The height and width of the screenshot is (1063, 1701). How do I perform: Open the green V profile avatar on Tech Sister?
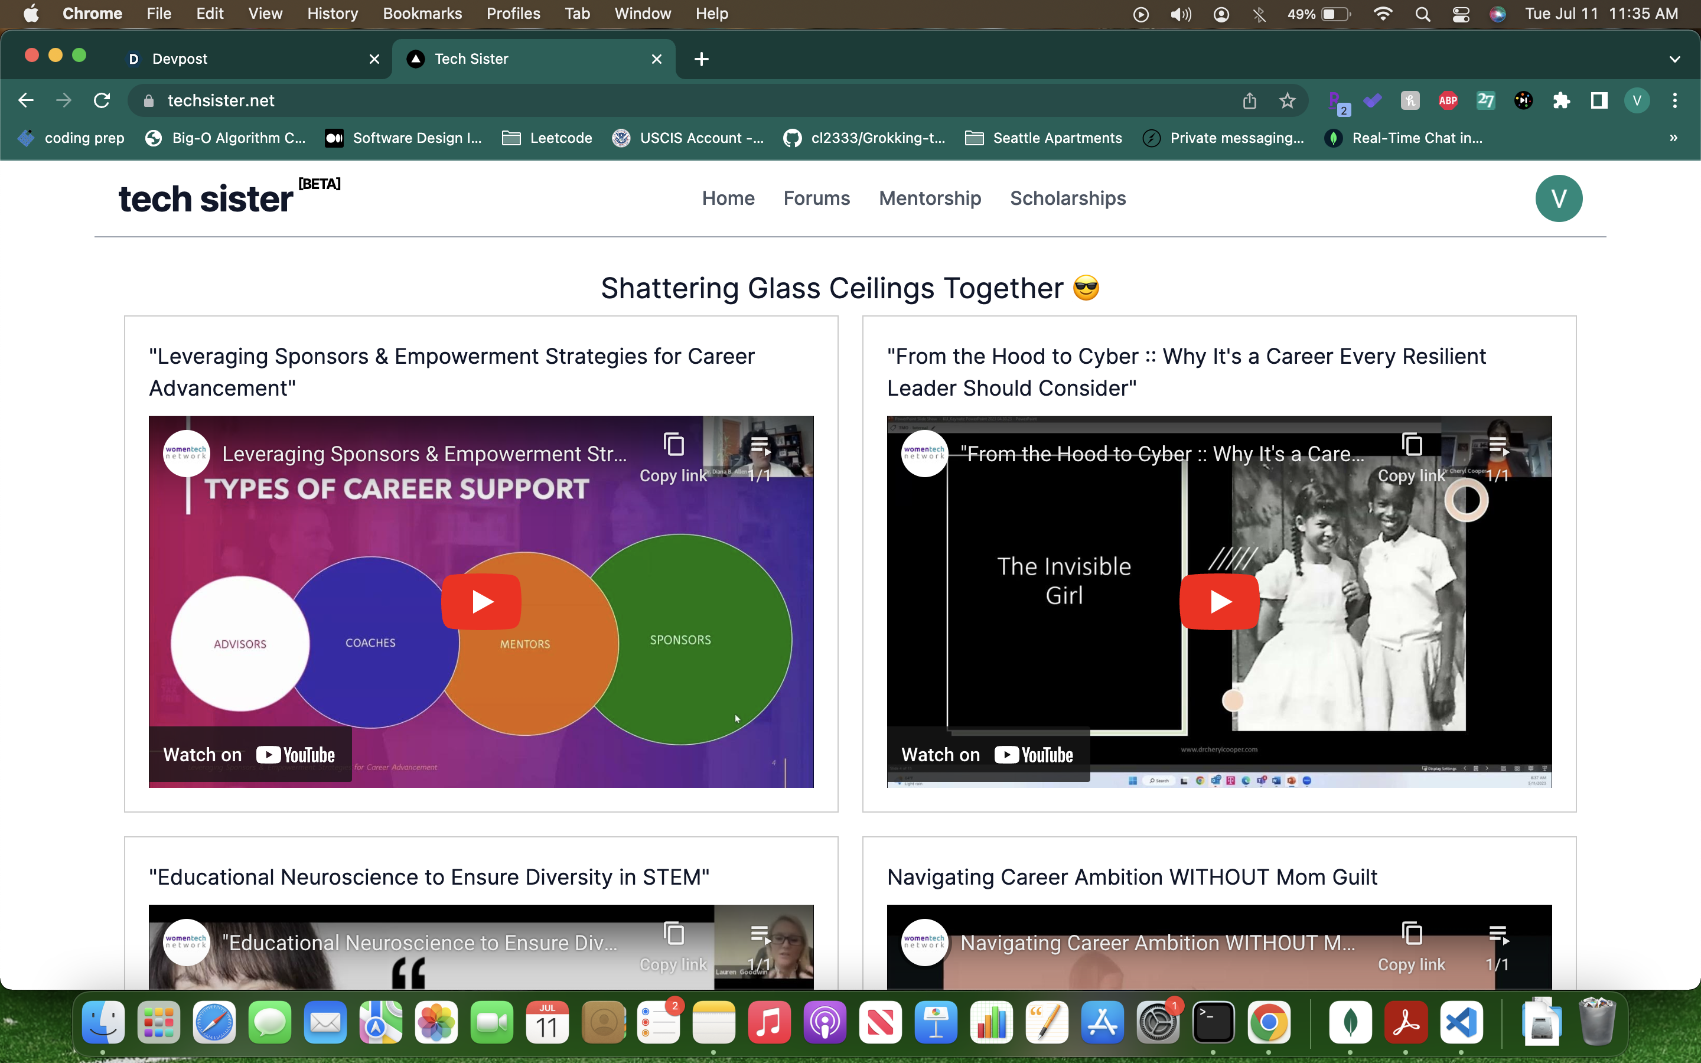[x=1558, y=198]
